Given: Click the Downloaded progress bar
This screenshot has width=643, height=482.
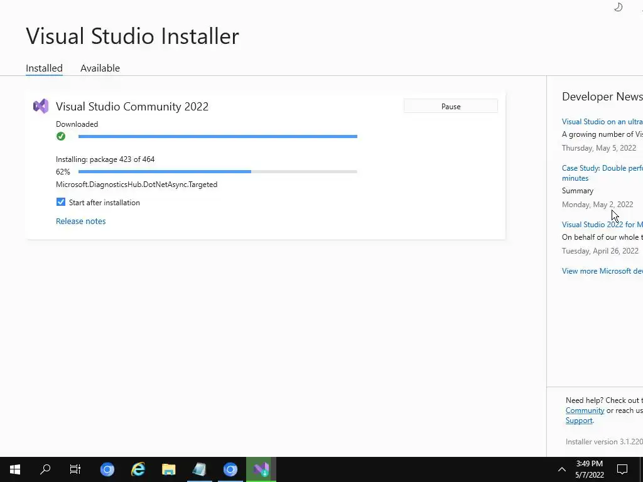Looking at the screenshot, I should [218, 136].
